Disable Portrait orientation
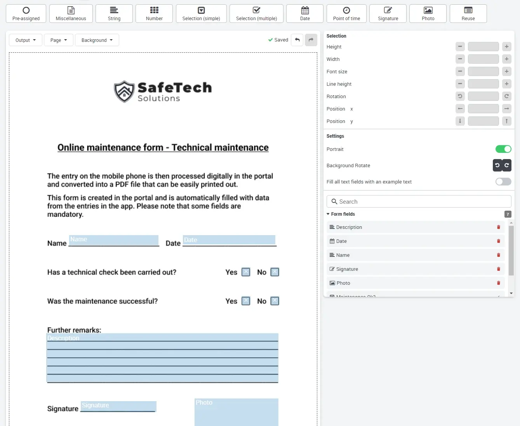The width and height of the screenshot is (520, 426). [x=503, y=149]
